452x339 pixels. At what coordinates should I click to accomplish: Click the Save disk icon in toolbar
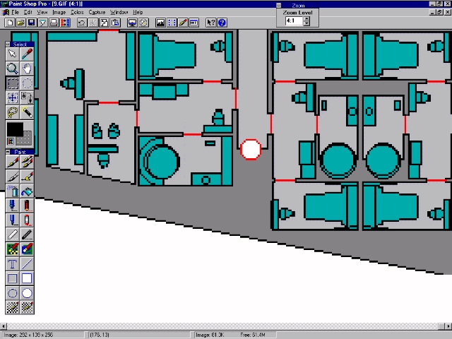pos(31,23)
